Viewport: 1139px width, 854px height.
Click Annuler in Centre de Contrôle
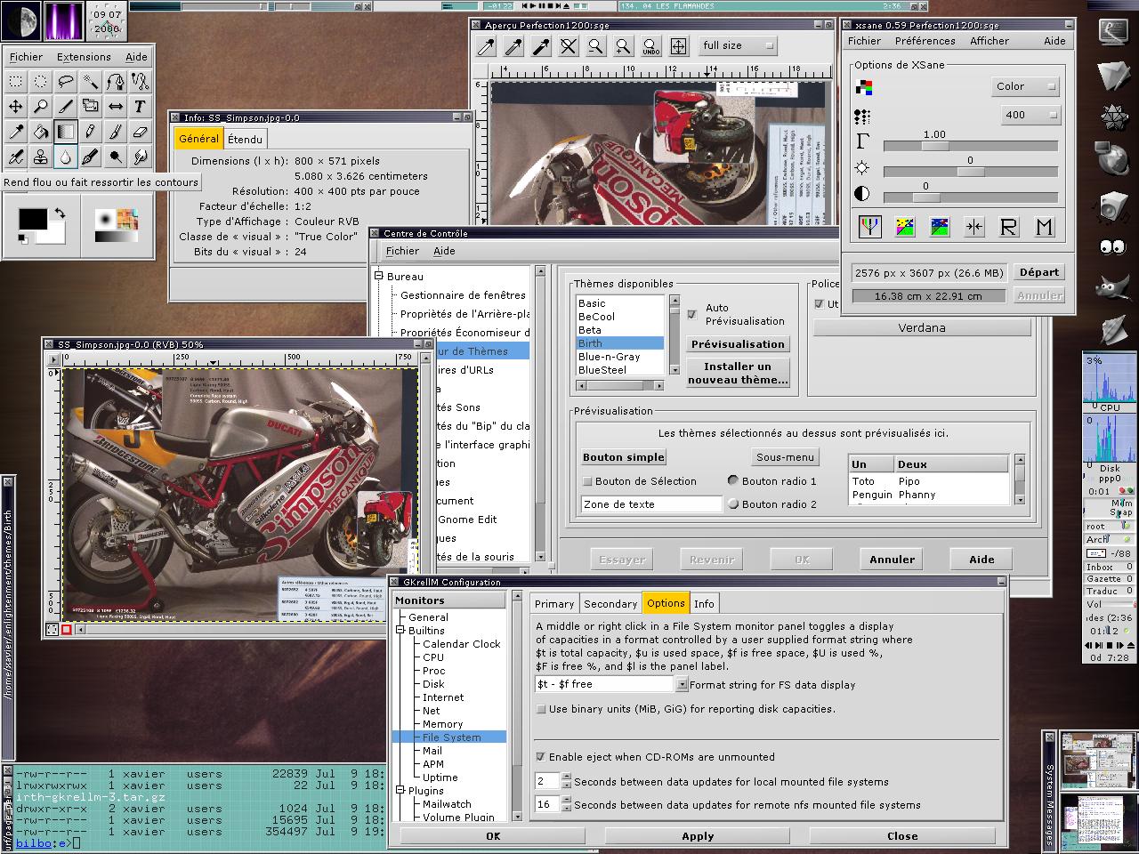892,560
